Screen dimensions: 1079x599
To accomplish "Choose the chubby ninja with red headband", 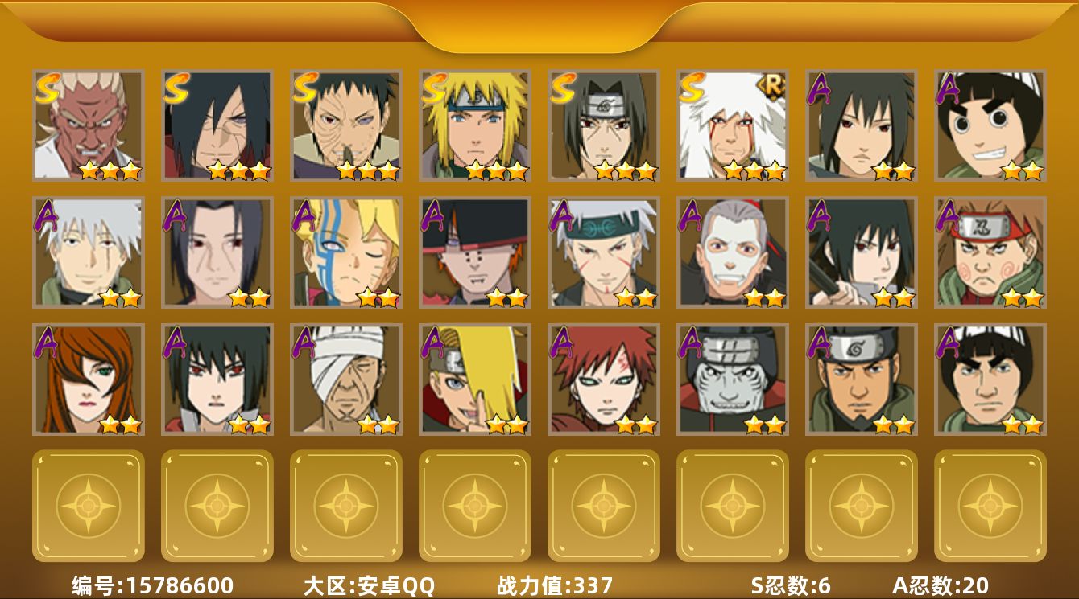I will pos(990,252).
